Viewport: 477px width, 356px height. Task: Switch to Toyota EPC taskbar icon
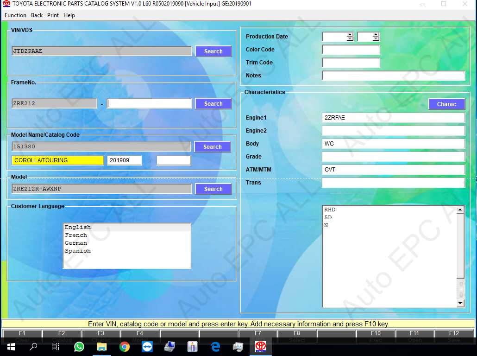click(x=261, y=347)
